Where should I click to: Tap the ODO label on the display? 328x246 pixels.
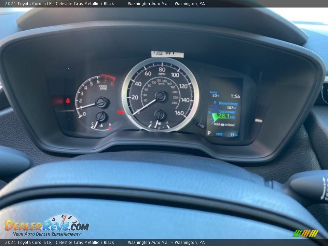[x=219, y=134]
